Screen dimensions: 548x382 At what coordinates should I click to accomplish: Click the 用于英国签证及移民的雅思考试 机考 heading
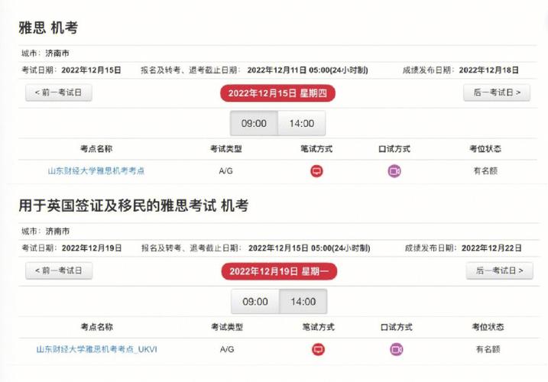tap(134, 206)
